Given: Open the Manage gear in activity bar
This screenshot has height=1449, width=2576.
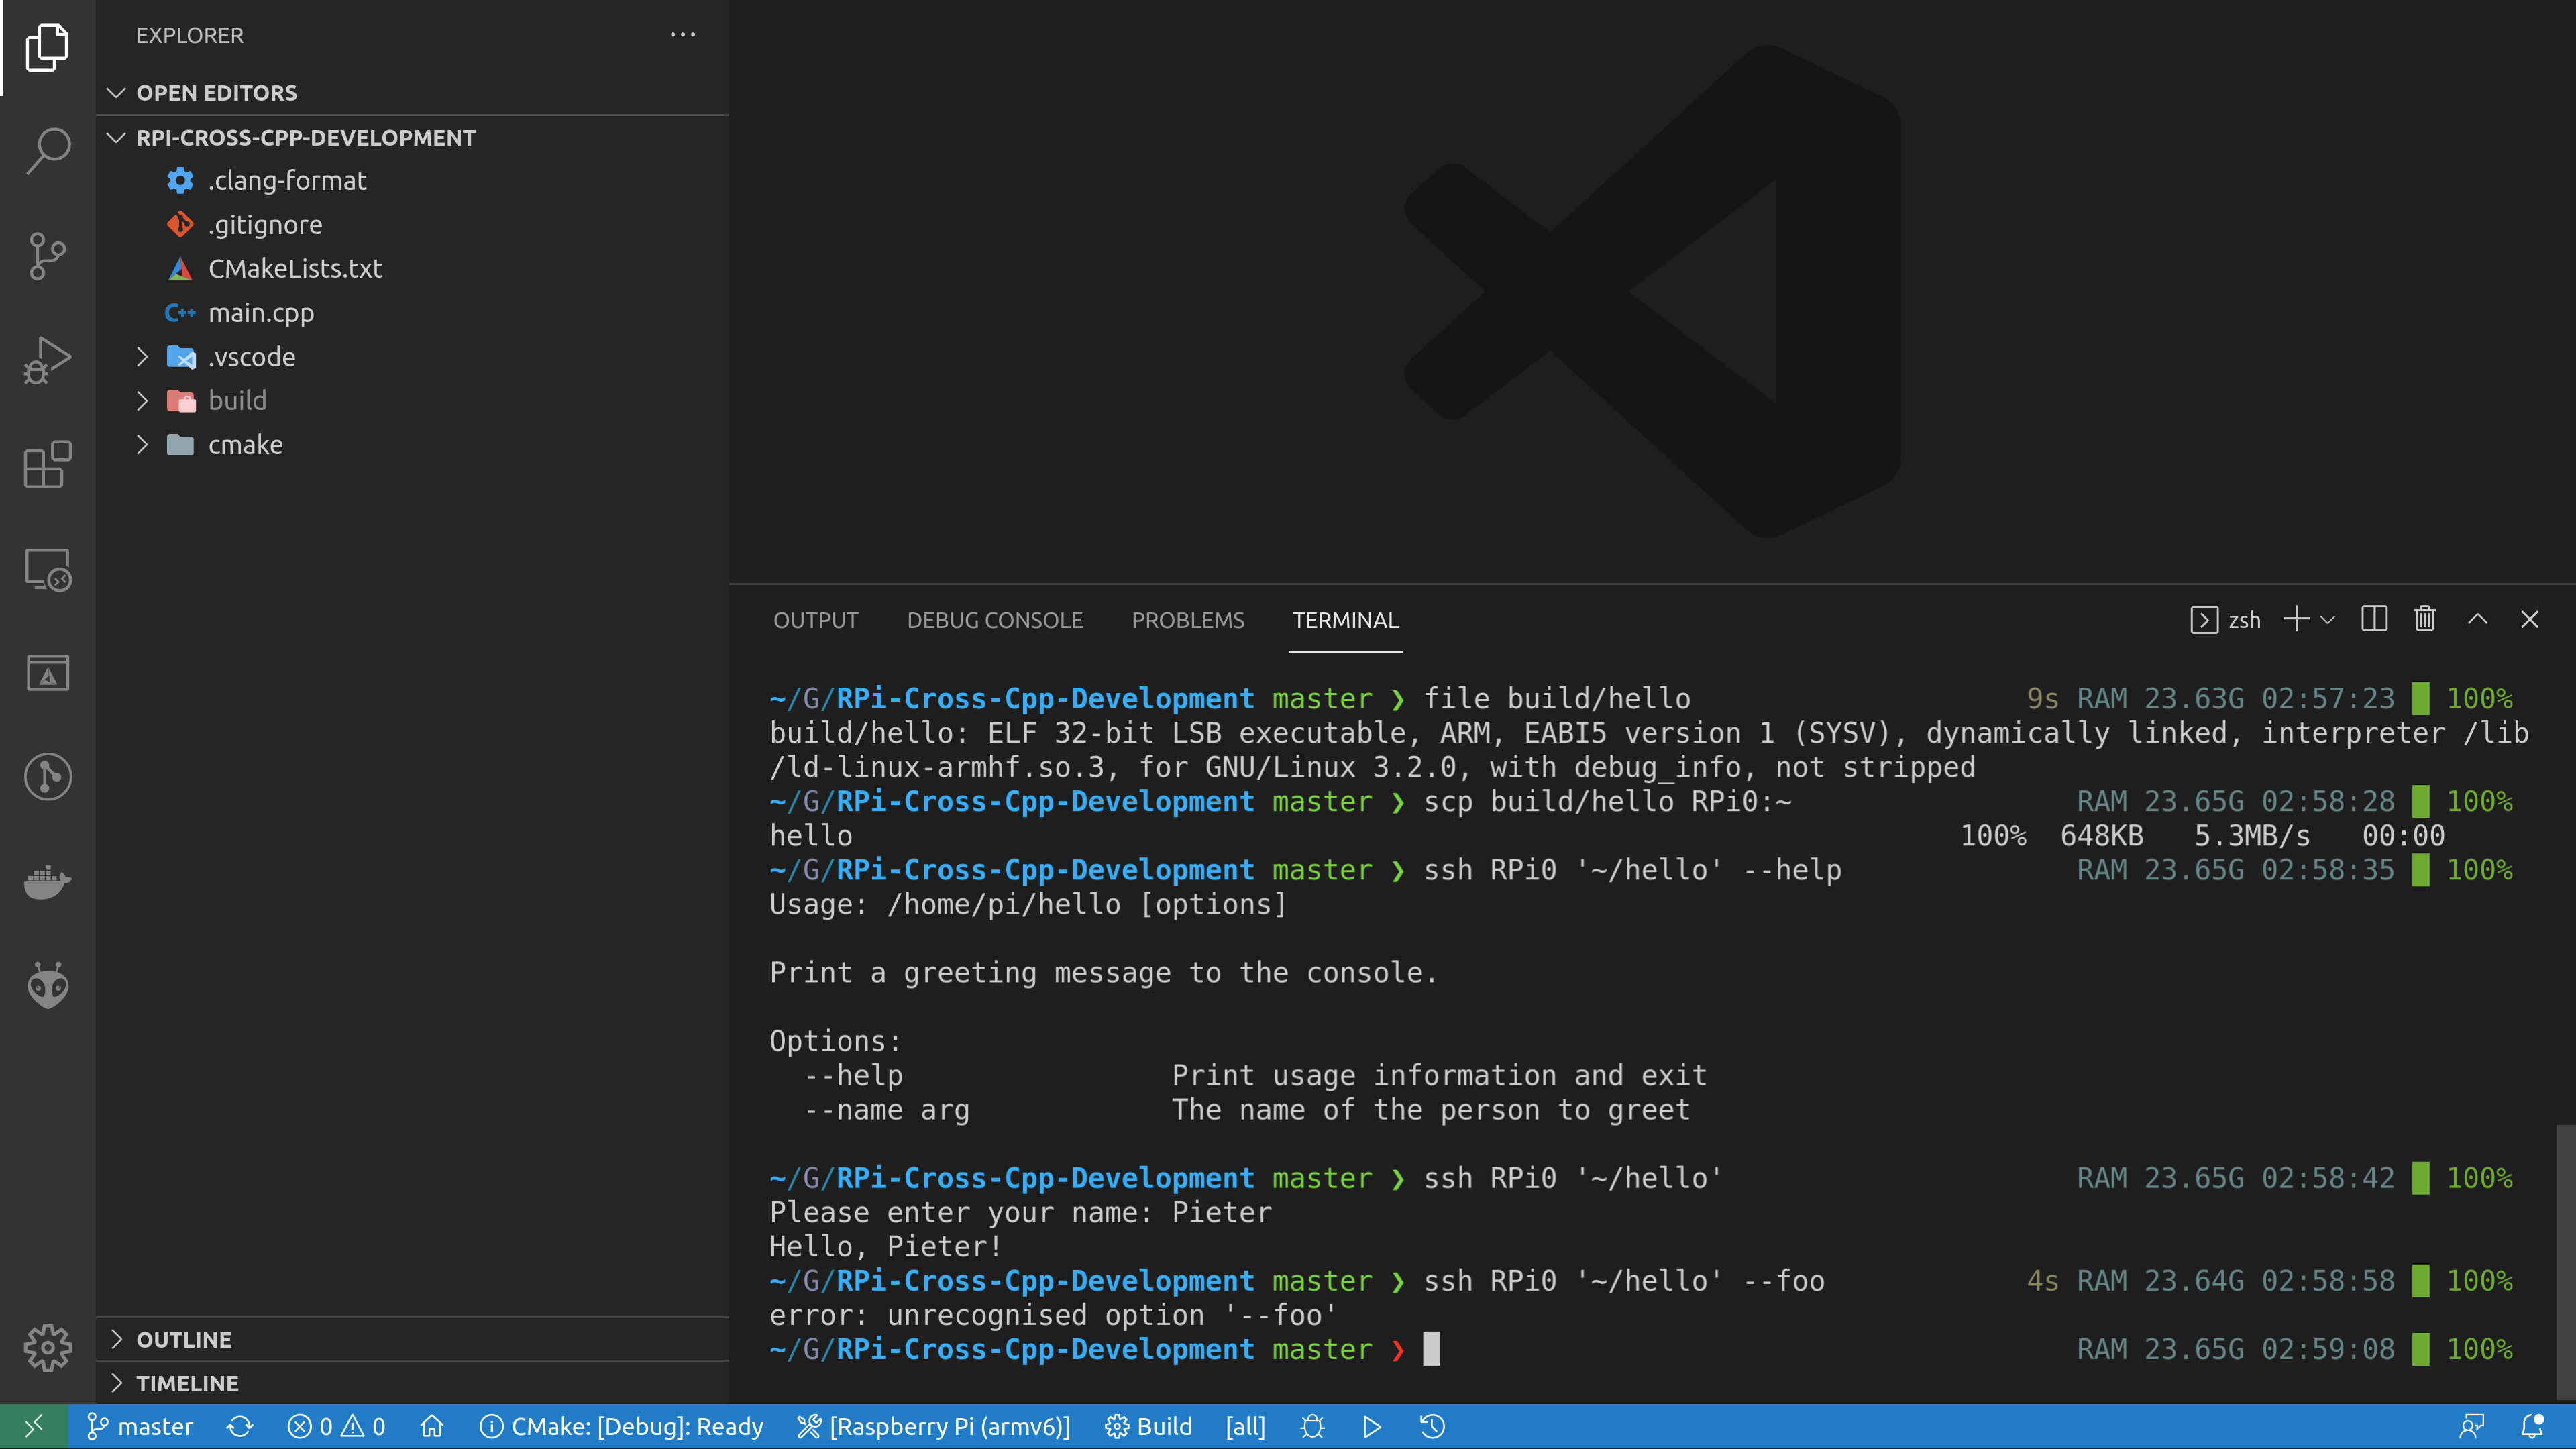Looking at the screenshot, I should (47, 1348).
